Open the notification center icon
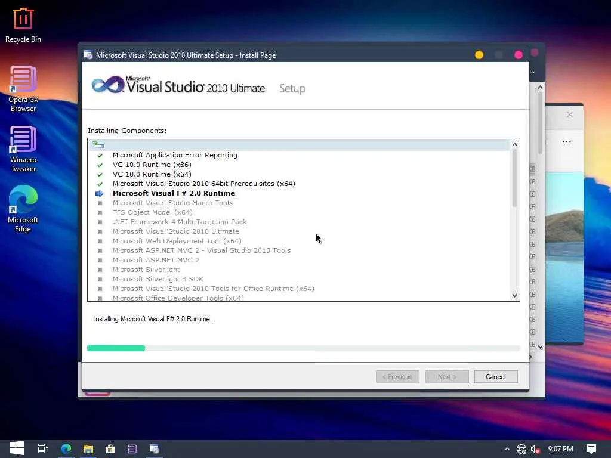Viewport: 611px width, 458px height. click(591, 449)
